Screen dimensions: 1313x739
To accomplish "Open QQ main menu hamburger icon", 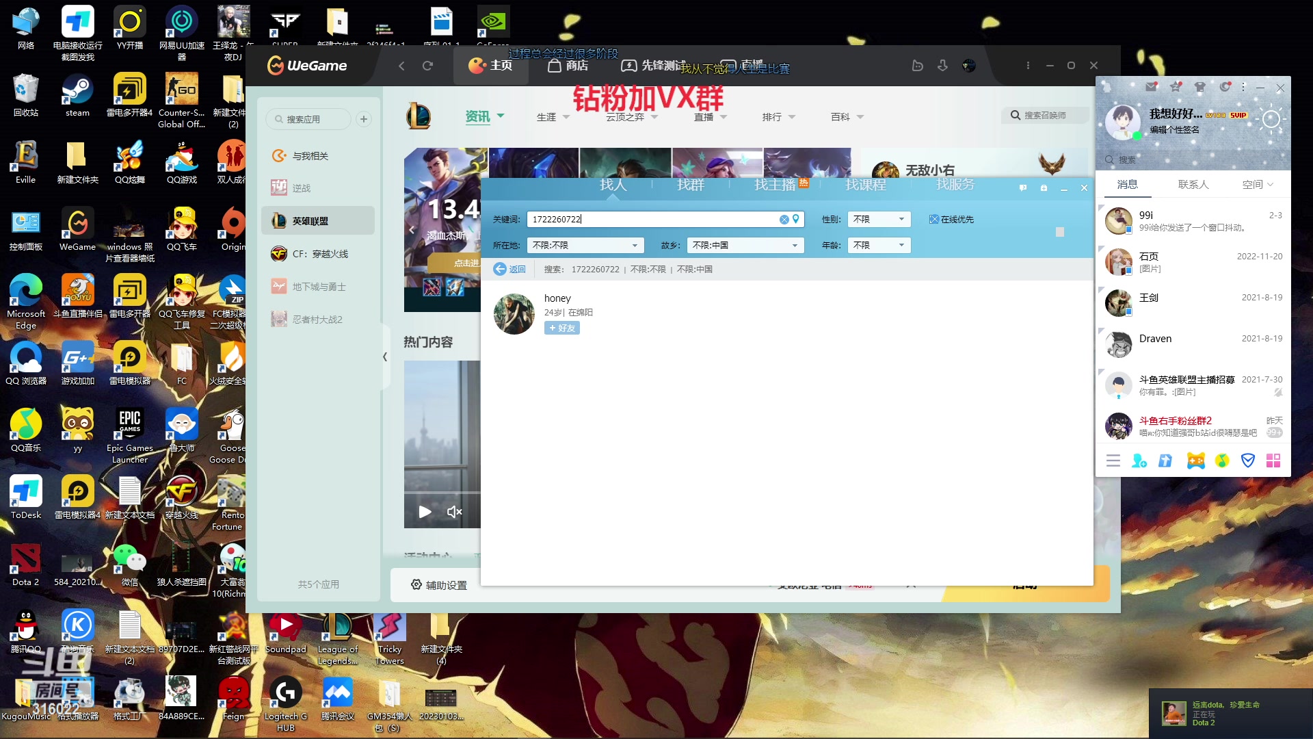I will tap(1113, 461).
